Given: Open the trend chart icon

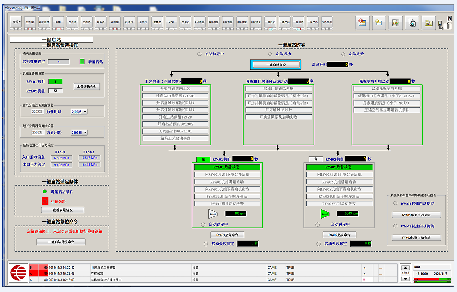Looking at the screenshot, I should click(x=395, y=22).
